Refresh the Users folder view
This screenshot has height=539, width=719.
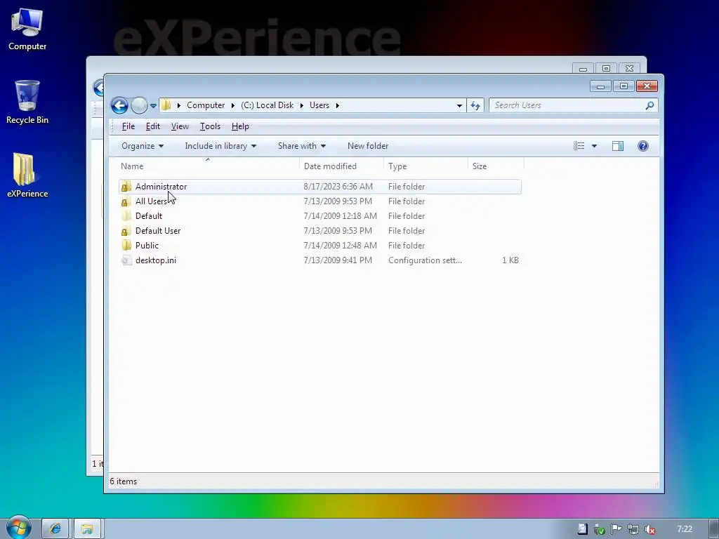coord(475,105)
